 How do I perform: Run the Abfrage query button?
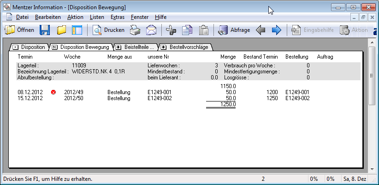point(234,30)
